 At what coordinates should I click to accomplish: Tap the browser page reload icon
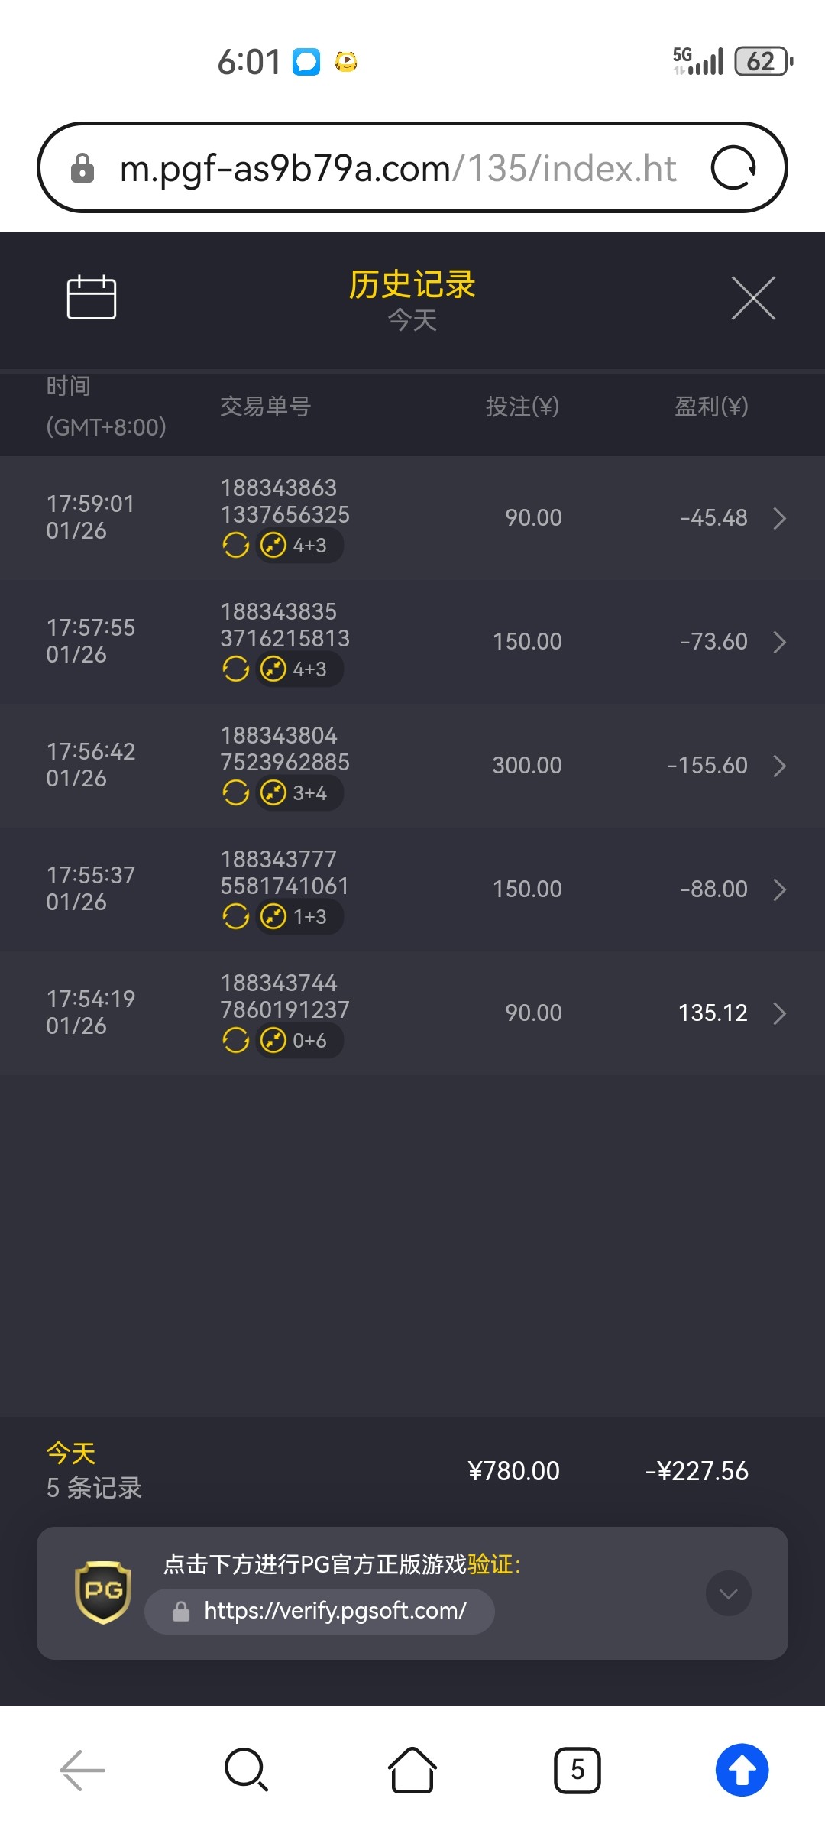(x=733, y=167)
